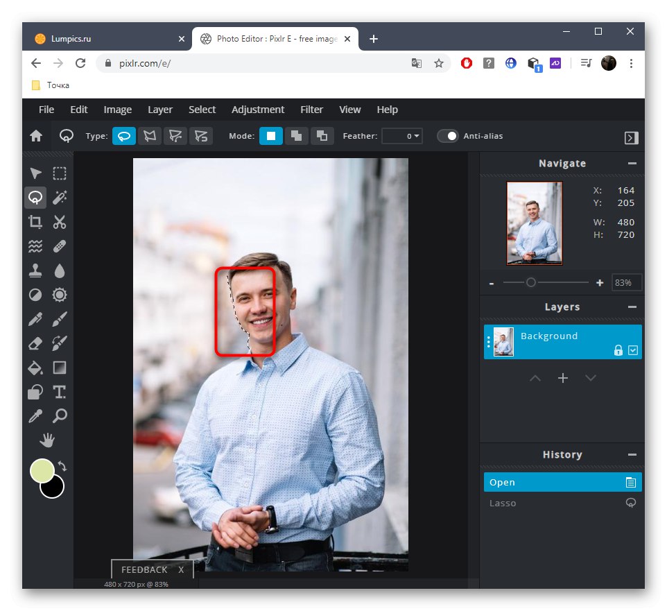This screenshot has height=611, width=667.
Task: Open the Feather value dropdown
Action: click(x=402, y=136)
